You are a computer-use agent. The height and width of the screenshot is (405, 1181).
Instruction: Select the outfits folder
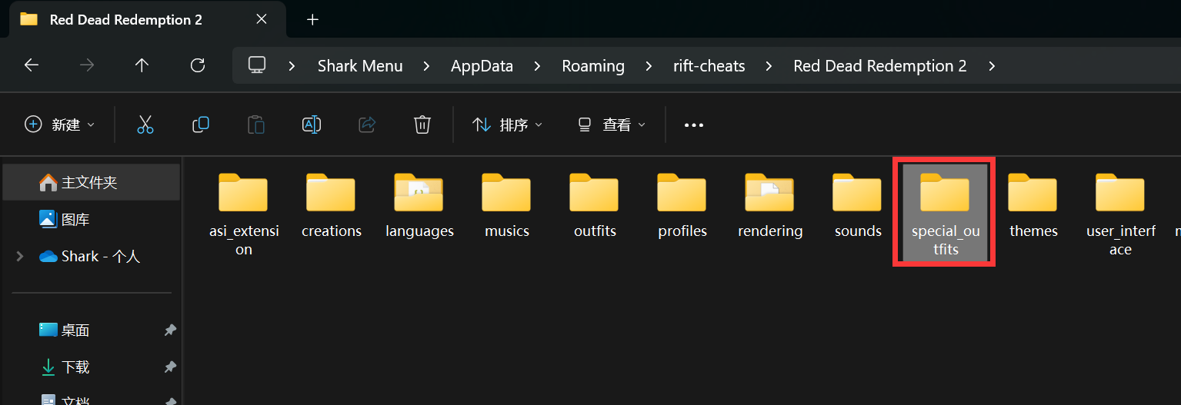coord(595,205)
